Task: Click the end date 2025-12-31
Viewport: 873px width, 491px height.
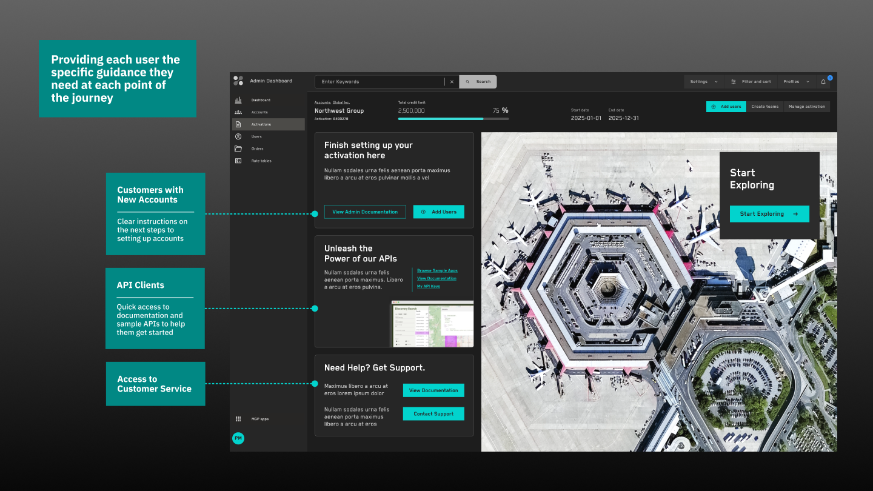Action: point(624,118)
